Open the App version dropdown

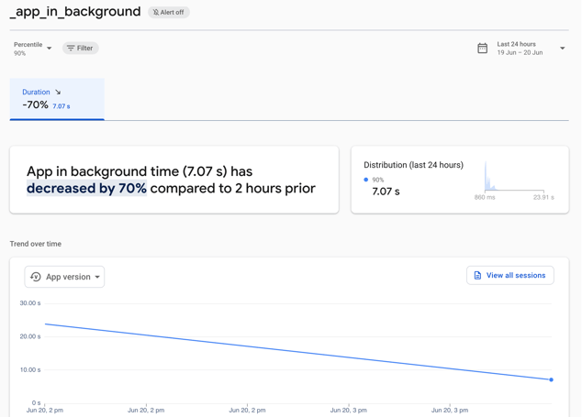(x=64, y=277)
